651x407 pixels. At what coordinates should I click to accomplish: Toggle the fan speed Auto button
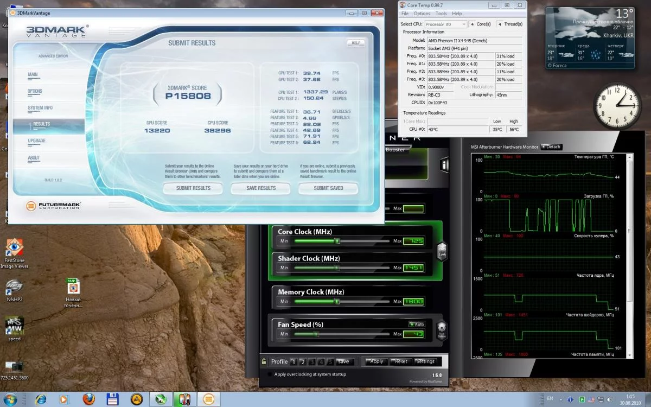pos(417,325)
